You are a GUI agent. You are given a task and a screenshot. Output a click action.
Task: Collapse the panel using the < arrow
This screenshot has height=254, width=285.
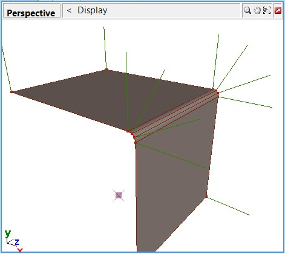click(x=69, y=10)
